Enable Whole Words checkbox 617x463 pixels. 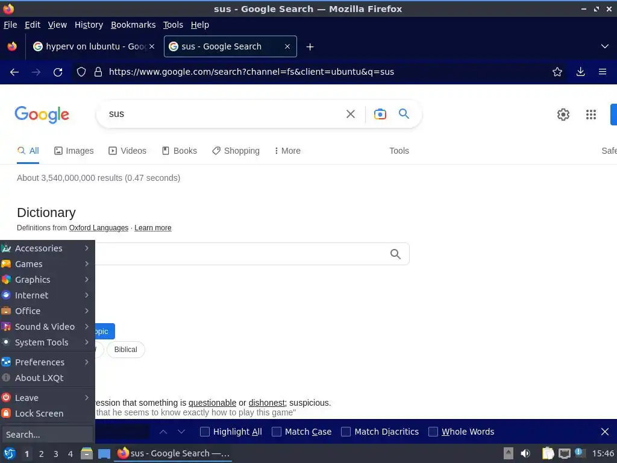(x=433, y=432)
